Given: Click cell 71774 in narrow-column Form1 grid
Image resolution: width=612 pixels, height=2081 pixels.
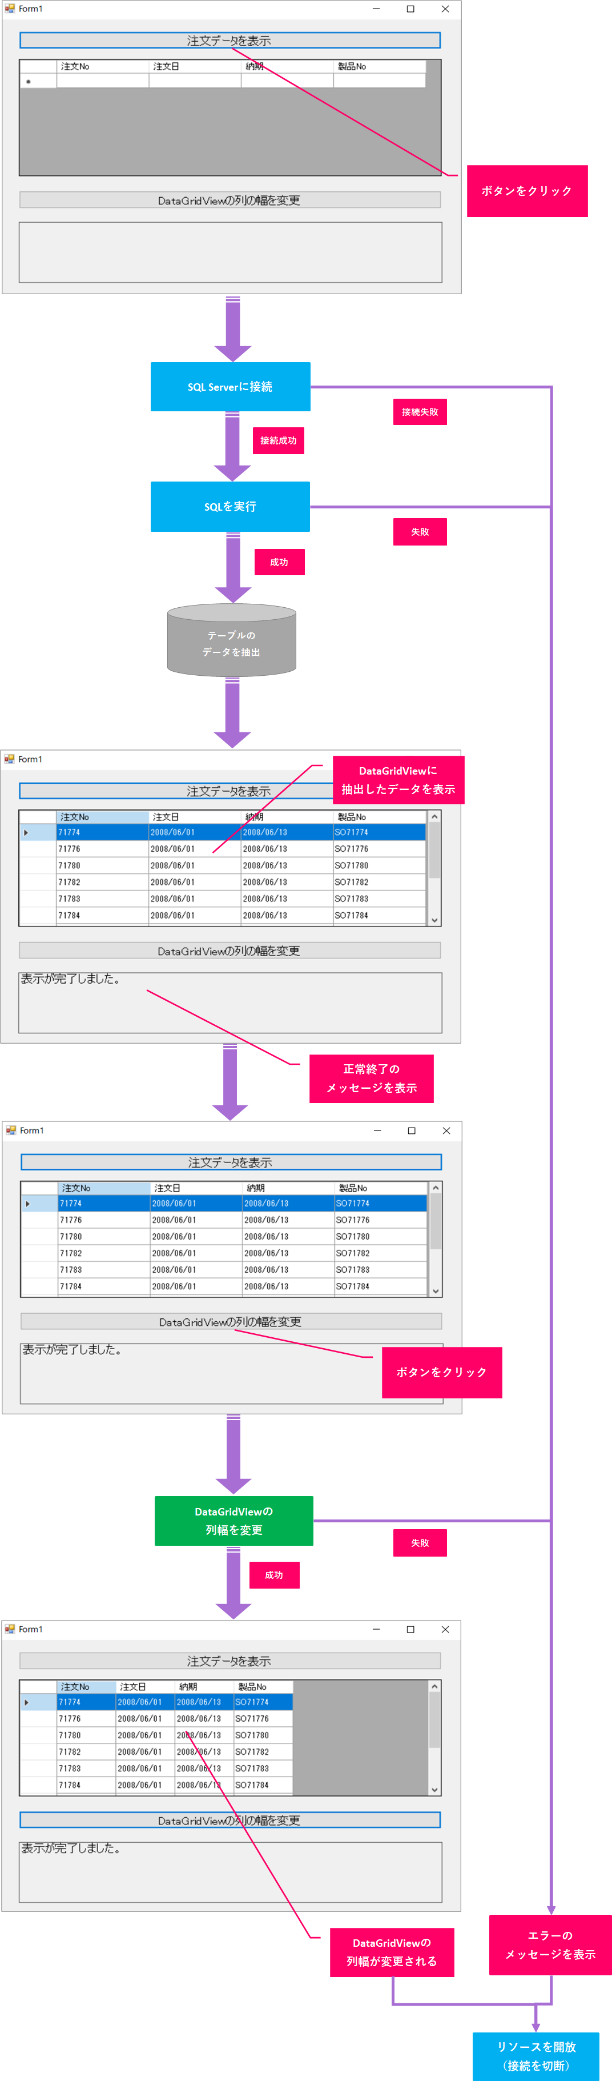Looking at the screenshot, I should coord(86,1701).
